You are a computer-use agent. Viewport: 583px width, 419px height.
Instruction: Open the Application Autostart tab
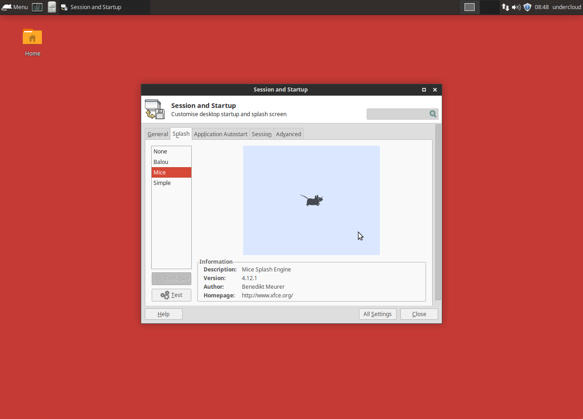point(221,134)
